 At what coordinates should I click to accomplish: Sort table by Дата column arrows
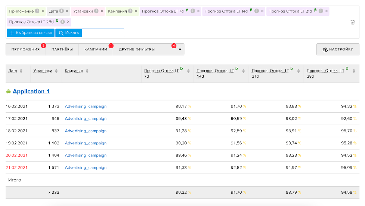click(21, 71)
